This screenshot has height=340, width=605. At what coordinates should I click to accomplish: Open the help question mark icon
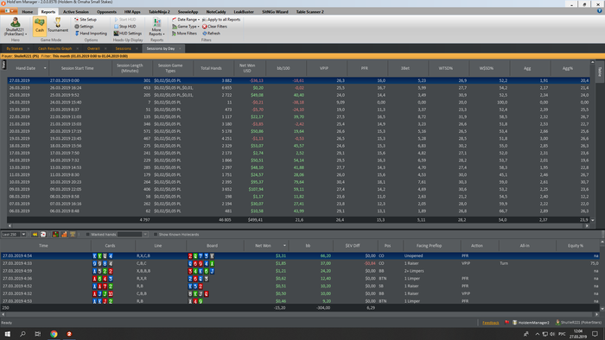(599, 11)
